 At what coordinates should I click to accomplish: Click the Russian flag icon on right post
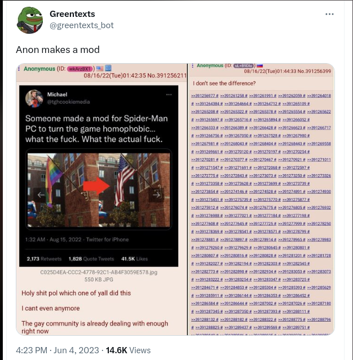click(x=260, y=66)
